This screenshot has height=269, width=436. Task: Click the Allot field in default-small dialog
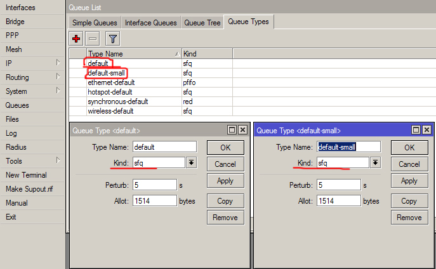click(x=338, y=200)
